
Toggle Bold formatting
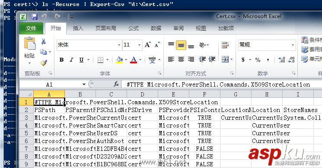[61, 60]
